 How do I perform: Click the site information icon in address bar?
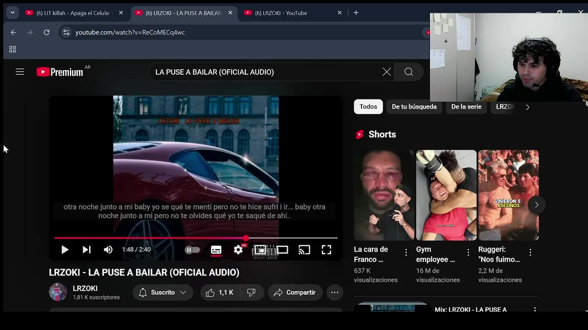coord(67,32)
